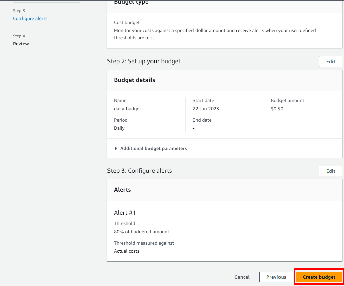Viewport: 344px width, 286px height.
Task: Click the 80% of budgeted amount threshold
Action: click(141, 232)
